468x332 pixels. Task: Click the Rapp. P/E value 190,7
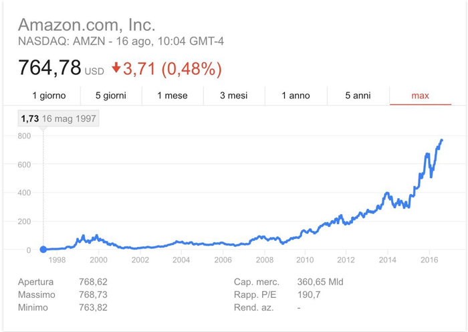pyautogui.click(x=309, y=295)
